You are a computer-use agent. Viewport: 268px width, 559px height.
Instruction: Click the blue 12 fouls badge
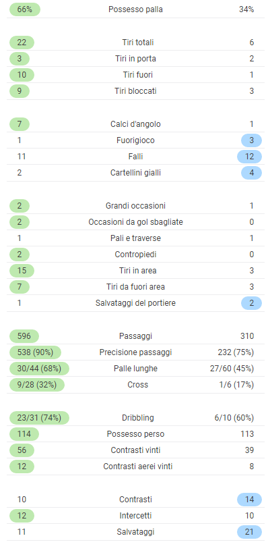[x=249, y=157]
